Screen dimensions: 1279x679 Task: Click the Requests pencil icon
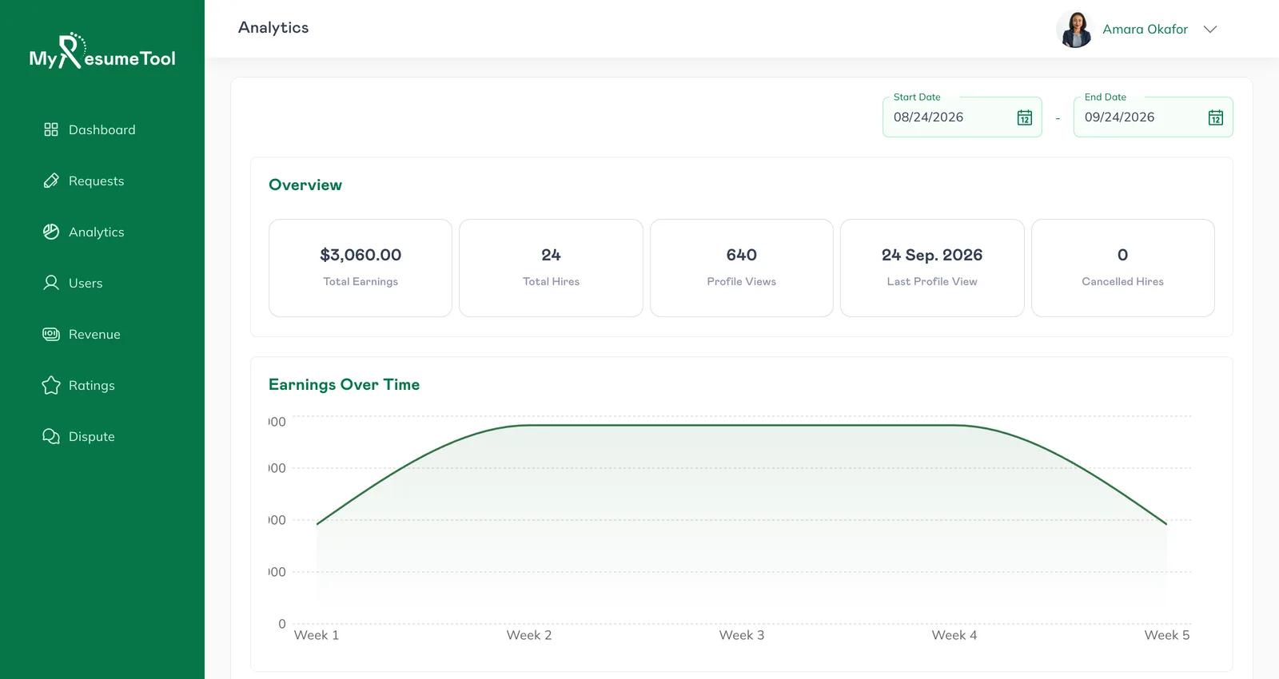click(x=51, y=181)
